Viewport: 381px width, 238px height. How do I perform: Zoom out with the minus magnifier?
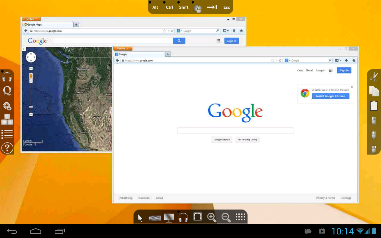(226, 217)
